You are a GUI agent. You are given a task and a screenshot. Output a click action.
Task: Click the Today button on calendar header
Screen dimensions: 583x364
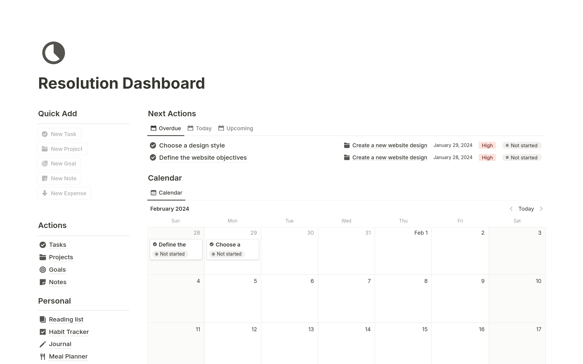526,209
